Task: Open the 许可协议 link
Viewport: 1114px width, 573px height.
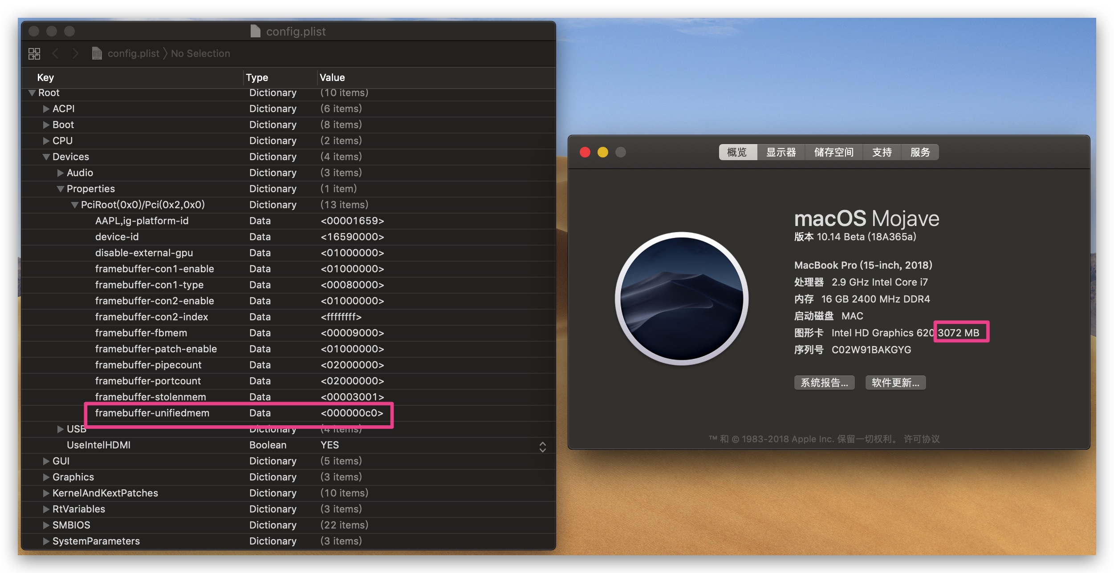Action: tap(922, 439)
